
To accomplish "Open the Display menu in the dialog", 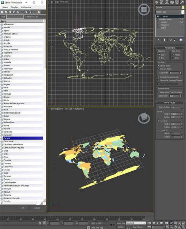I will pyautogui.click(x=14, y=7).
